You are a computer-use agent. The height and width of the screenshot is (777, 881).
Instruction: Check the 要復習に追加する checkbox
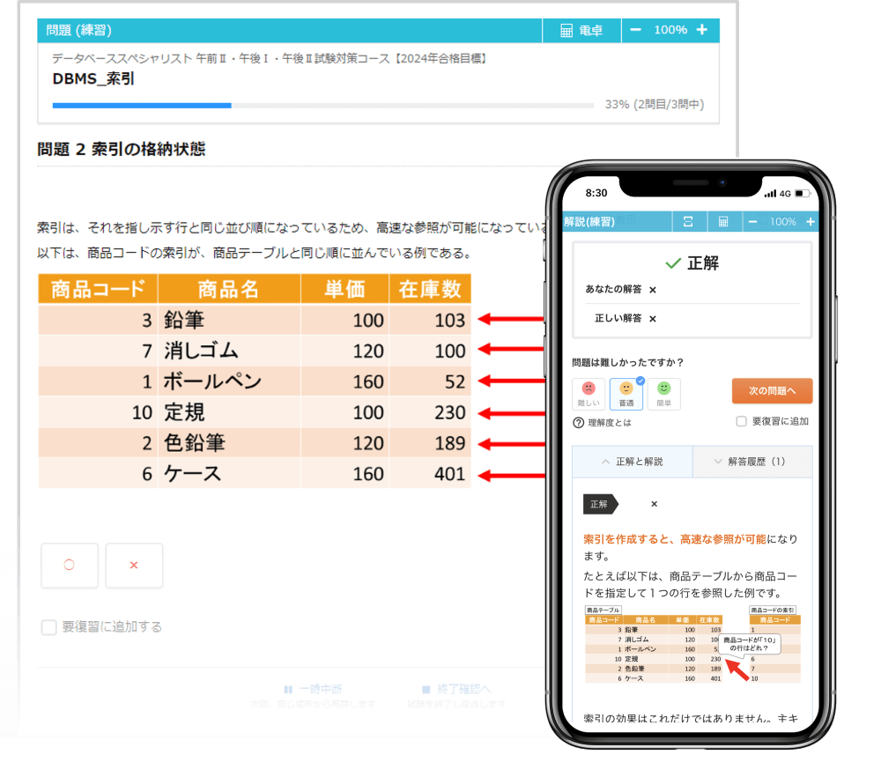coord(49,627)
